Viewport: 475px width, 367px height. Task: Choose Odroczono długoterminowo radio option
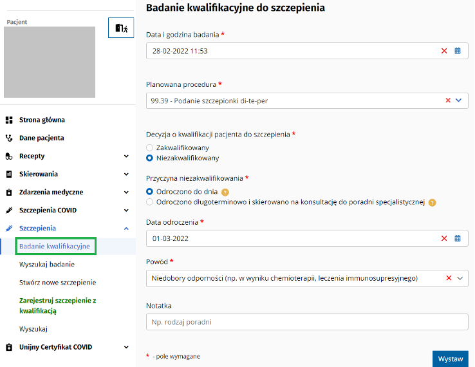(149, 202)
